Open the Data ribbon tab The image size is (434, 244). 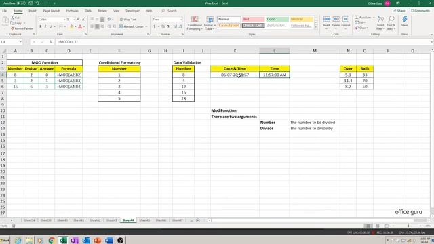click(x=88, y=11)
